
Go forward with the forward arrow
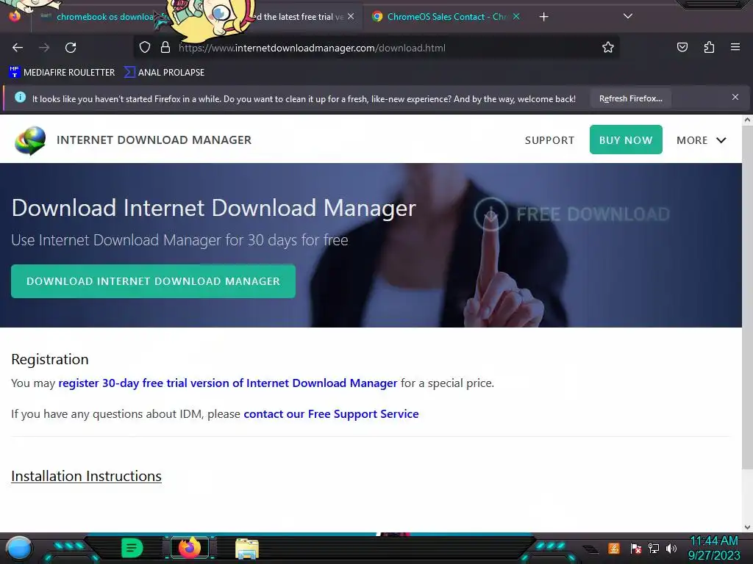(44, 48)
